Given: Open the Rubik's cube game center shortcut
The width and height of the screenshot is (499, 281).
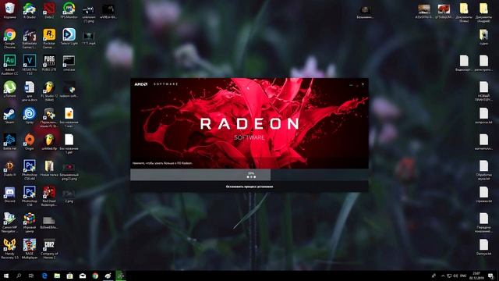Looking at the screenshot, I should (30, 222).
